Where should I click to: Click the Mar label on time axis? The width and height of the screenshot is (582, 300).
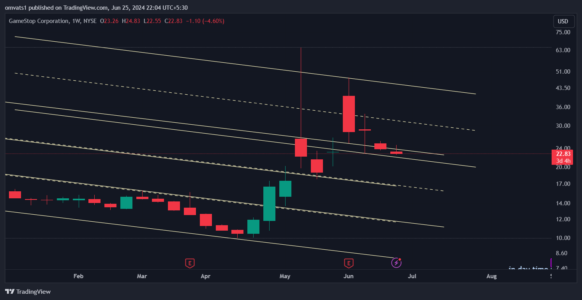[142, 276]
